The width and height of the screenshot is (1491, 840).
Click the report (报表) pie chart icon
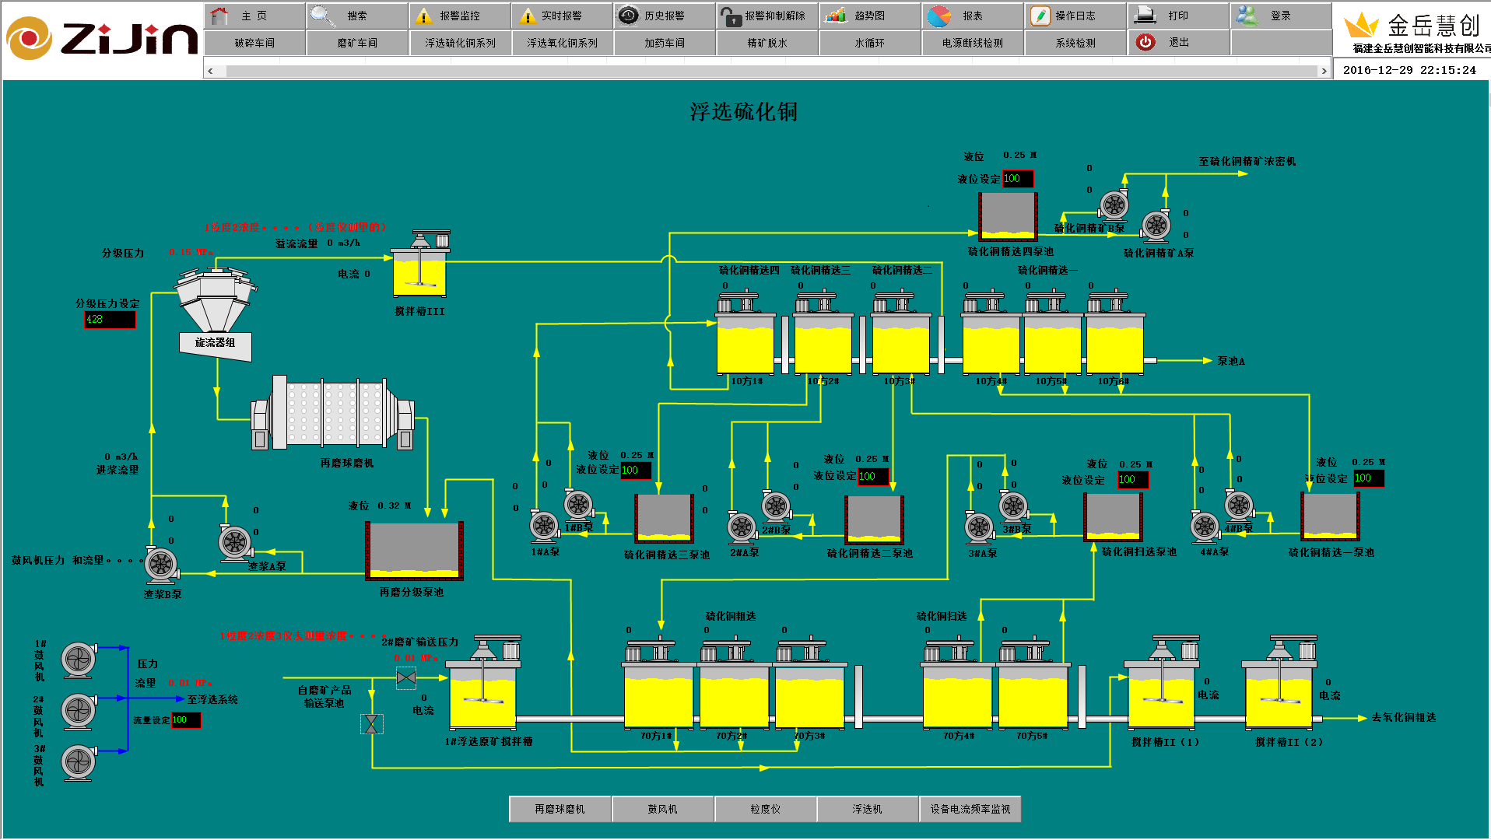tap(939, 16)
